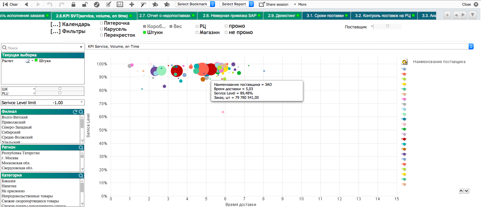Click the Remove Bookmark star-minus icon

(167, 4)
